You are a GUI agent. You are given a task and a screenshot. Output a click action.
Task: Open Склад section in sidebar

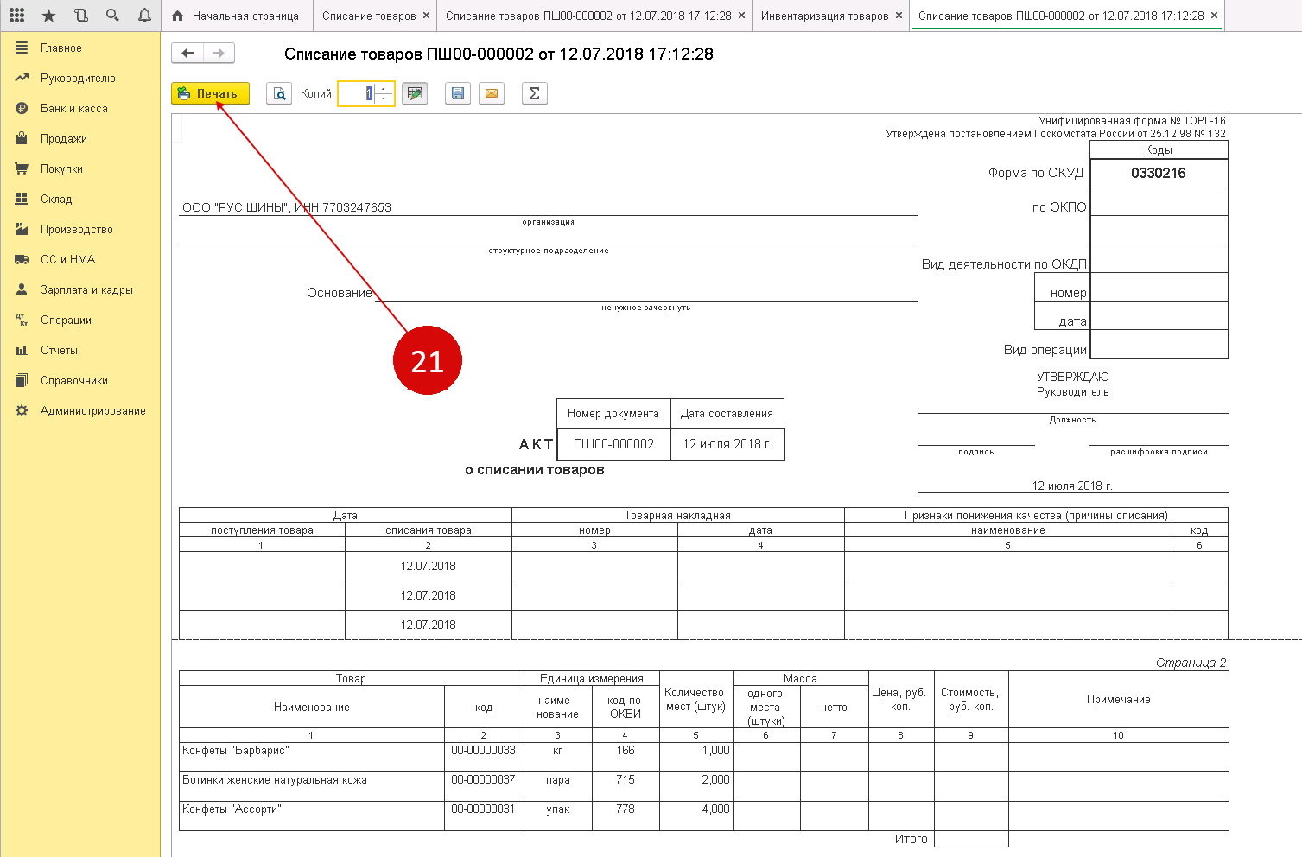tap(80, 200)
